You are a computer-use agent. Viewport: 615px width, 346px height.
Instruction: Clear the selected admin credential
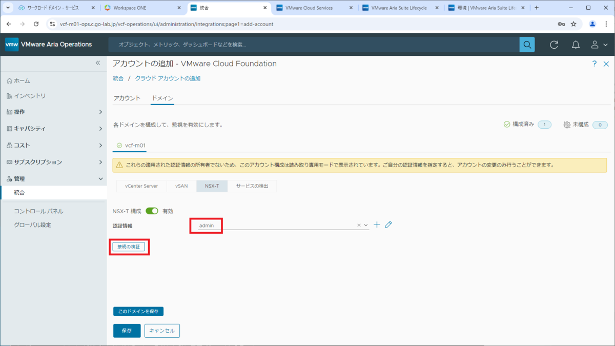[359, 225]
